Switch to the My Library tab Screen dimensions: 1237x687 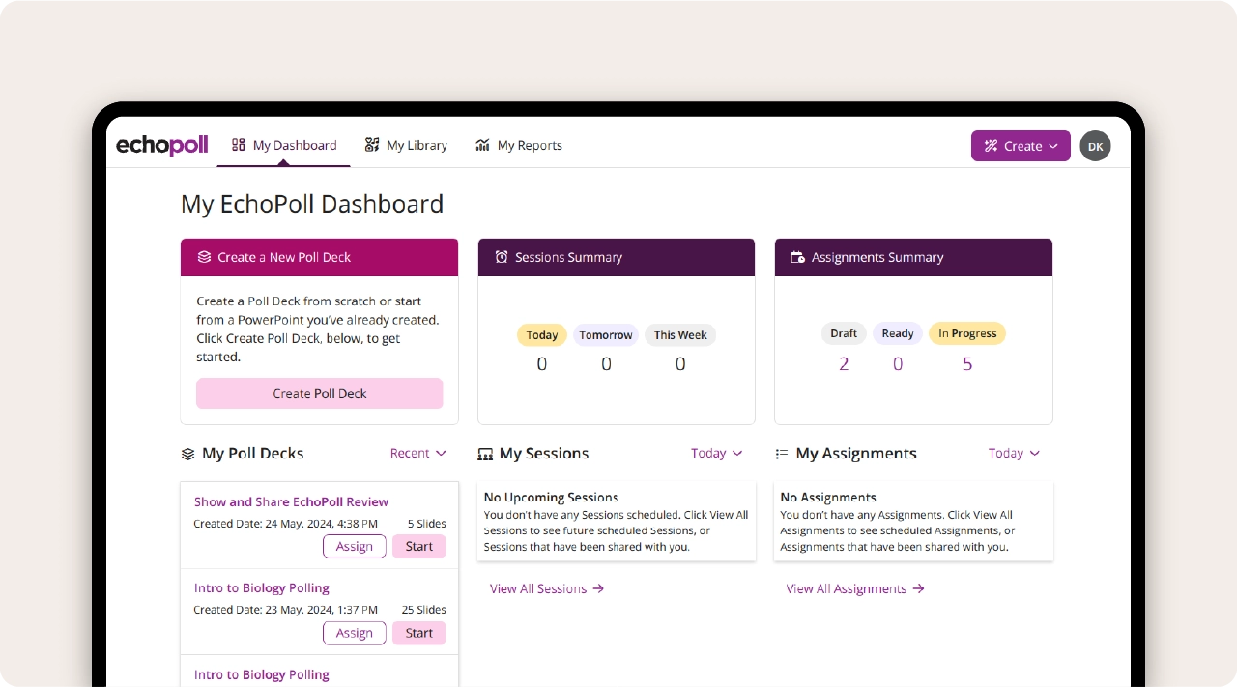click(x=416, y=144)
